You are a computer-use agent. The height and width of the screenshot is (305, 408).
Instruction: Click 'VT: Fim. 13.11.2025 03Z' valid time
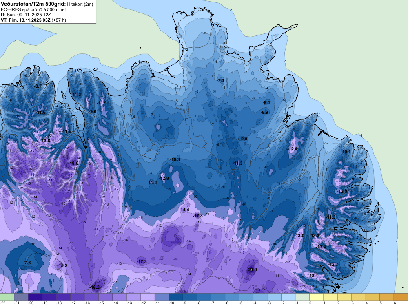pyautogui.click(x=26, y=20)
